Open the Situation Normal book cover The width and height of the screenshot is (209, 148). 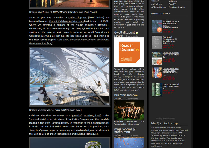157,90
